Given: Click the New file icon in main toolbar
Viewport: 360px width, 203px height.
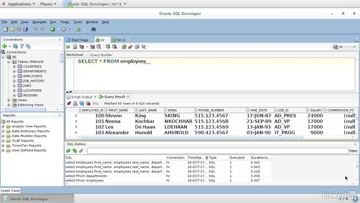Looking at the screenshot, I should tap(6, 29).
